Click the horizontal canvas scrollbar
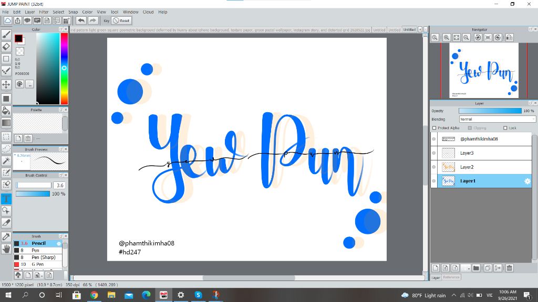Screen dimensions: 538x302 (249, 278)
